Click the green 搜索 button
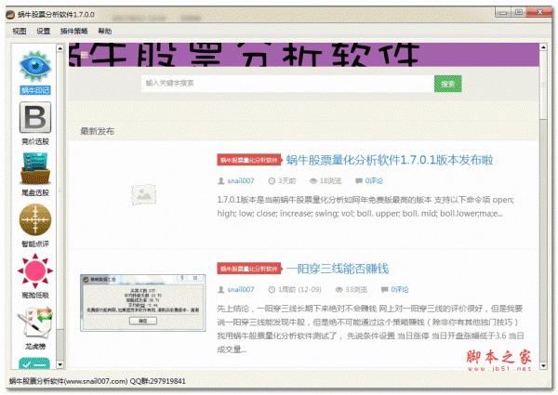The width and height of the screenshot is (558, 395). 448,84
